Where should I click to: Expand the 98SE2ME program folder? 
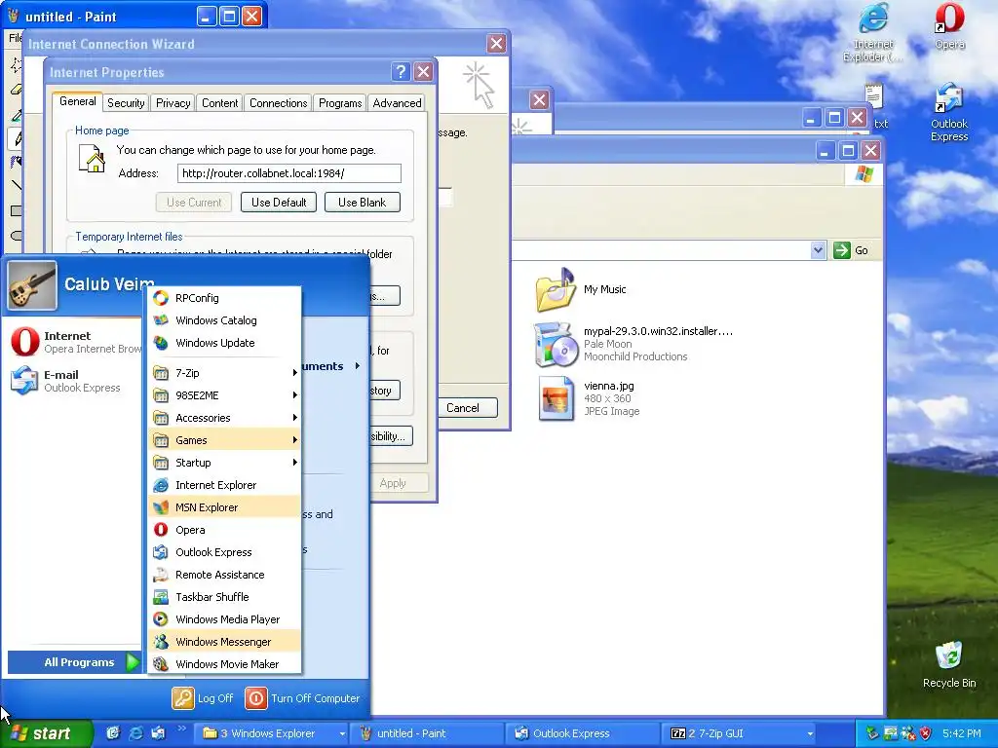(x=224, y=395)
